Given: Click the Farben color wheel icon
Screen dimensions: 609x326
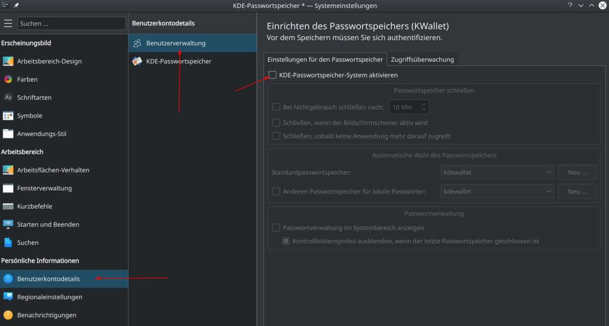Looking at the screenshot, I should tap(8, 79).
